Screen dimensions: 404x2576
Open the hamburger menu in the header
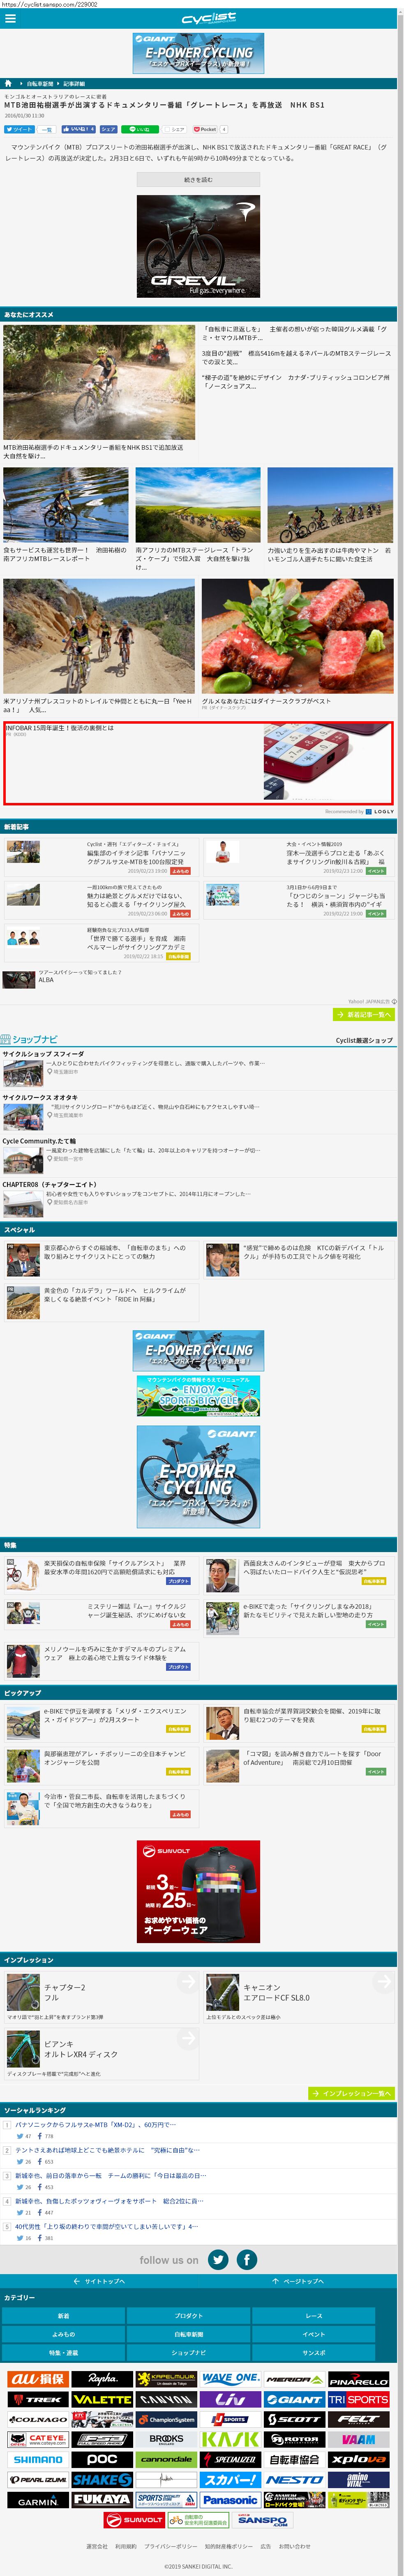pos(10,19)
